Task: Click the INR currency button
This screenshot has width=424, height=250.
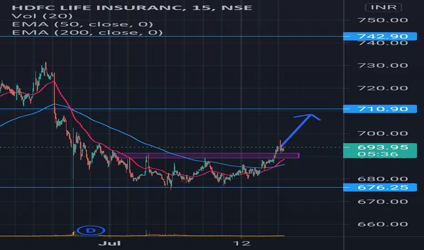Action: click(383, 7)
